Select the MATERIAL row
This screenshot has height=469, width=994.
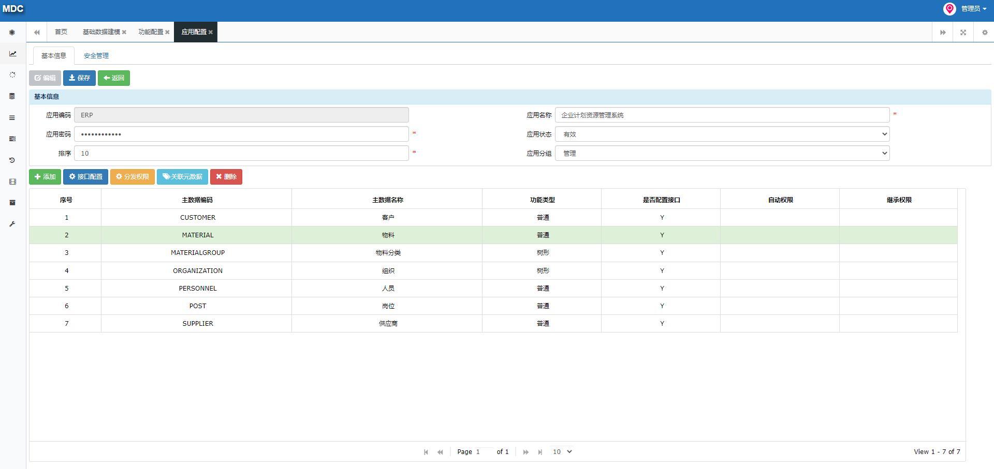click(493, 235)
